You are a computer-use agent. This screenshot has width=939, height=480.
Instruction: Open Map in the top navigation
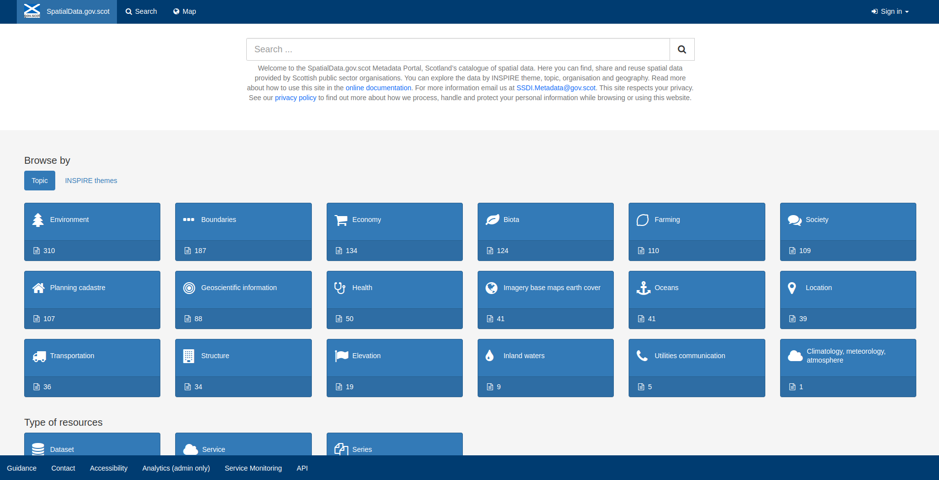[185, 11]
